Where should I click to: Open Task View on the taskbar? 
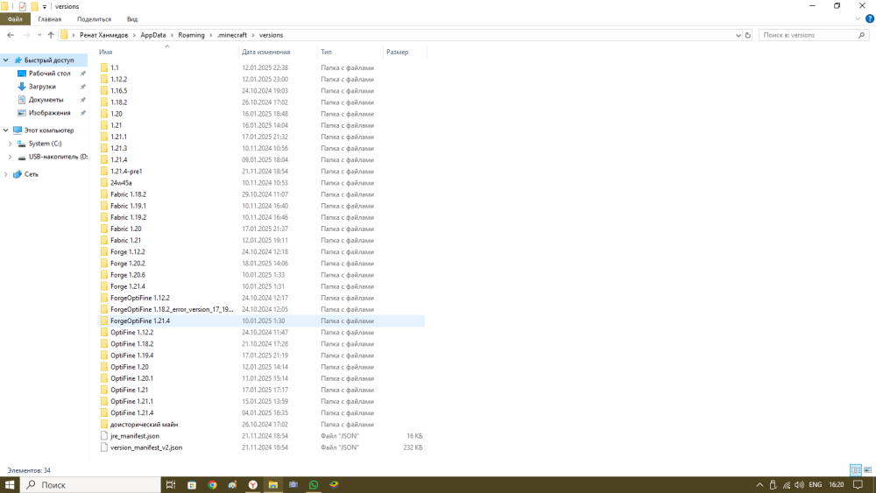171,484
